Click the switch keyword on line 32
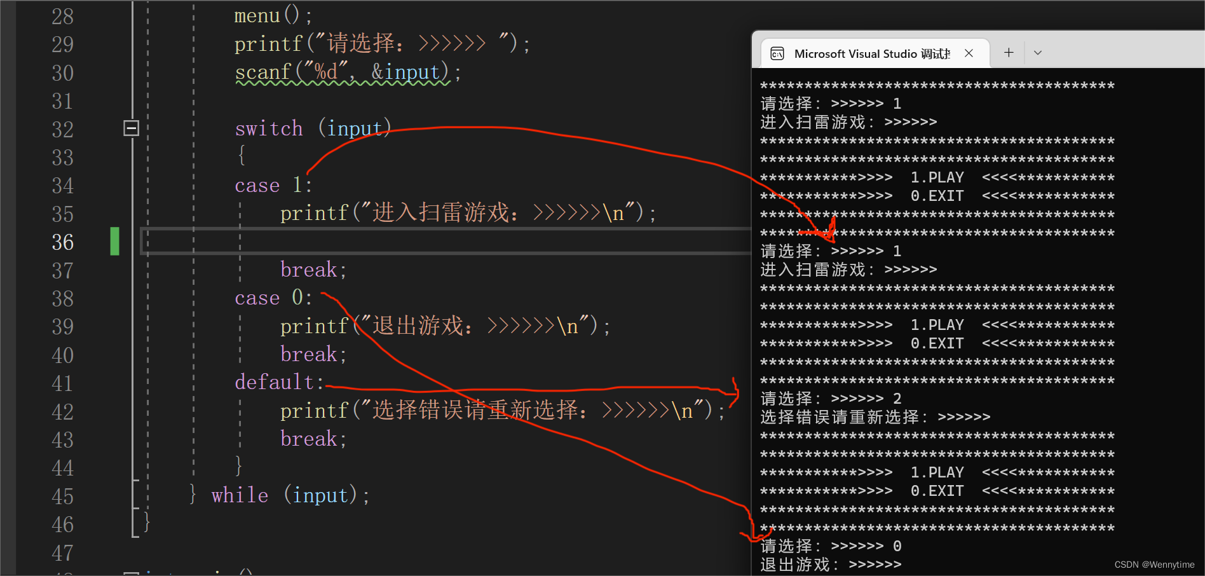The width and height of the screenshot is (1205, 576). 269,128
